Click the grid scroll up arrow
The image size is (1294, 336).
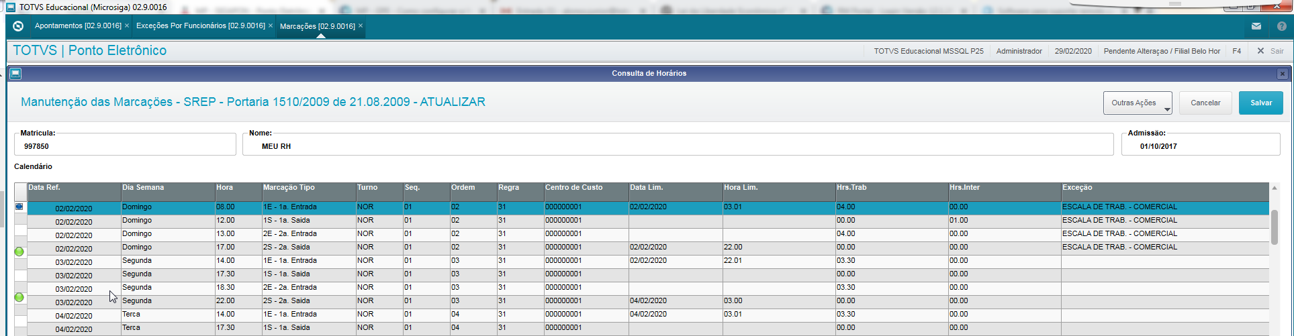(1274, 188)
